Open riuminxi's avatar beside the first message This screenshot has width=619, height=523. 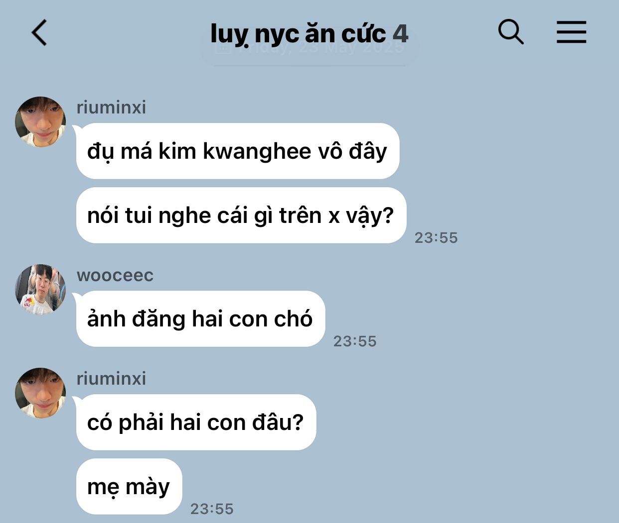pos(40,122)
